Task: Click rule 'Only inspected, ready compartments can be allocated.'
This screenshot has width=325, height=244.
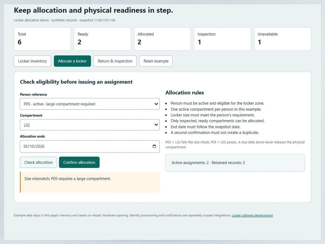Action: click(218, 121)
